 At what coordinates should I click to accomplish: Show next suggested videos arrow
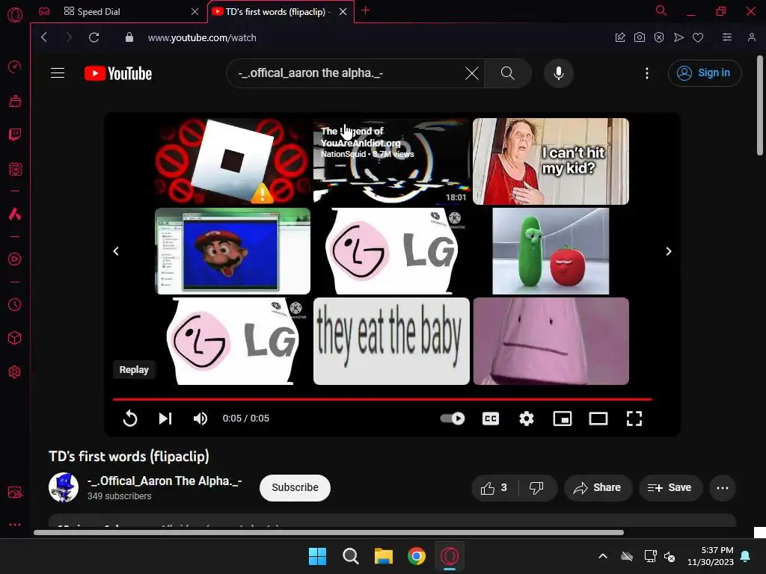pyautogui.click(x=668, y=251)
